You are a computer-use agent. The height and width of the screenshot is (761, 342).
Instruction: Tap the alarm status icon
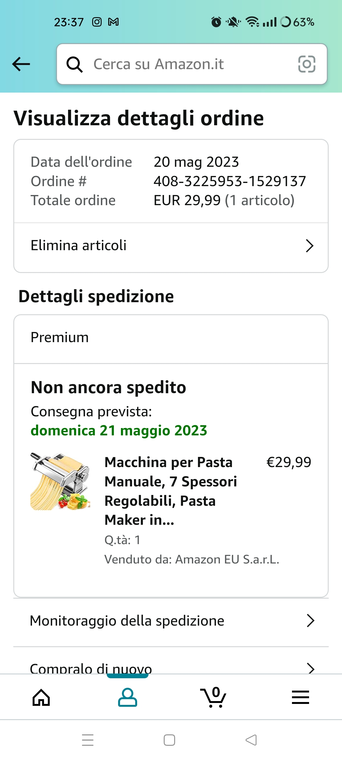[x=216, y=22]
